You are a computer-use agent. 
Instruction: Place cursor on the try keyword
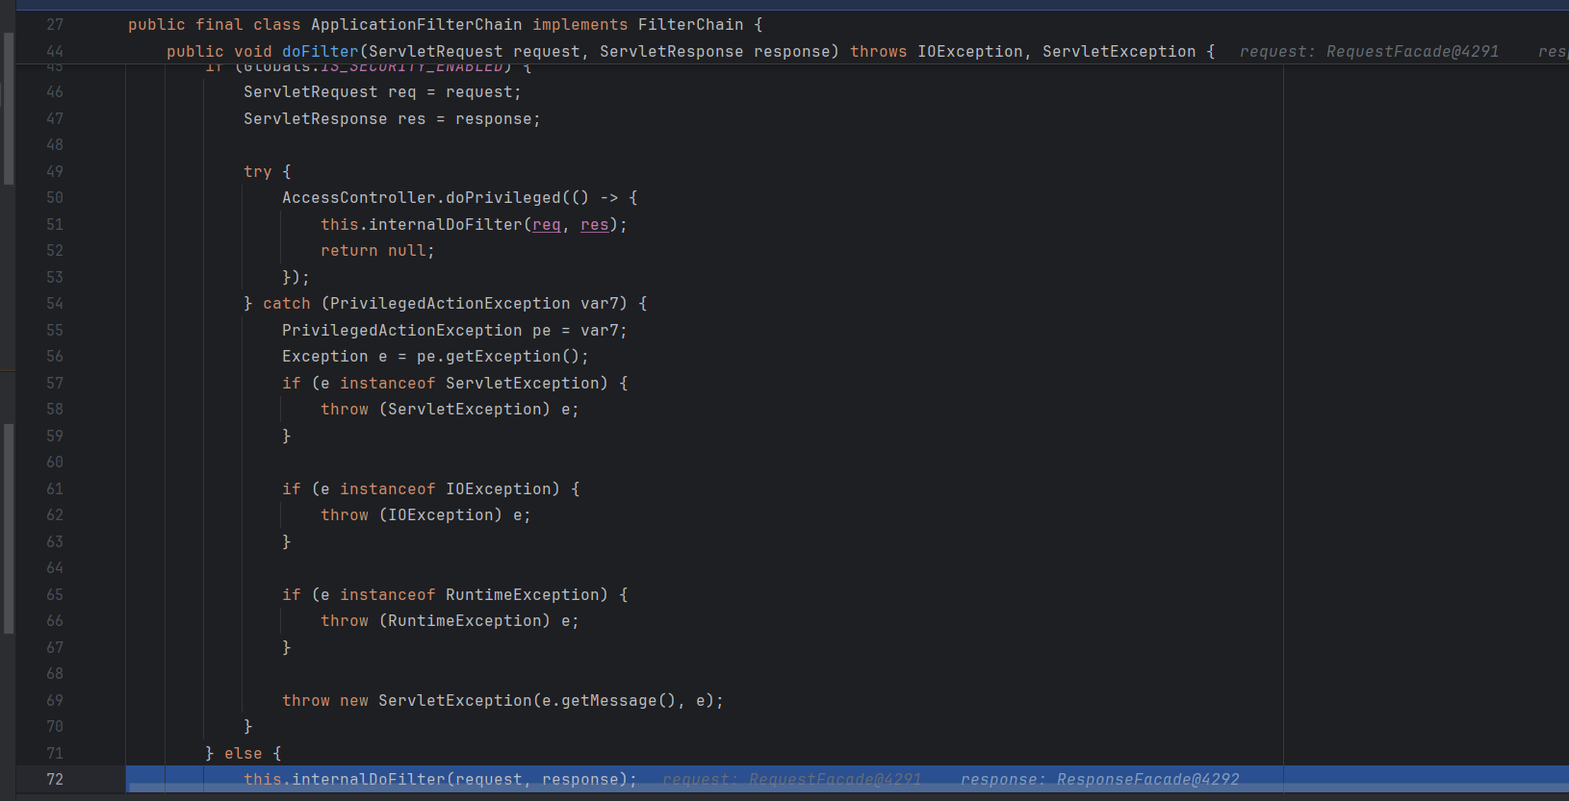tap(257, 172)
